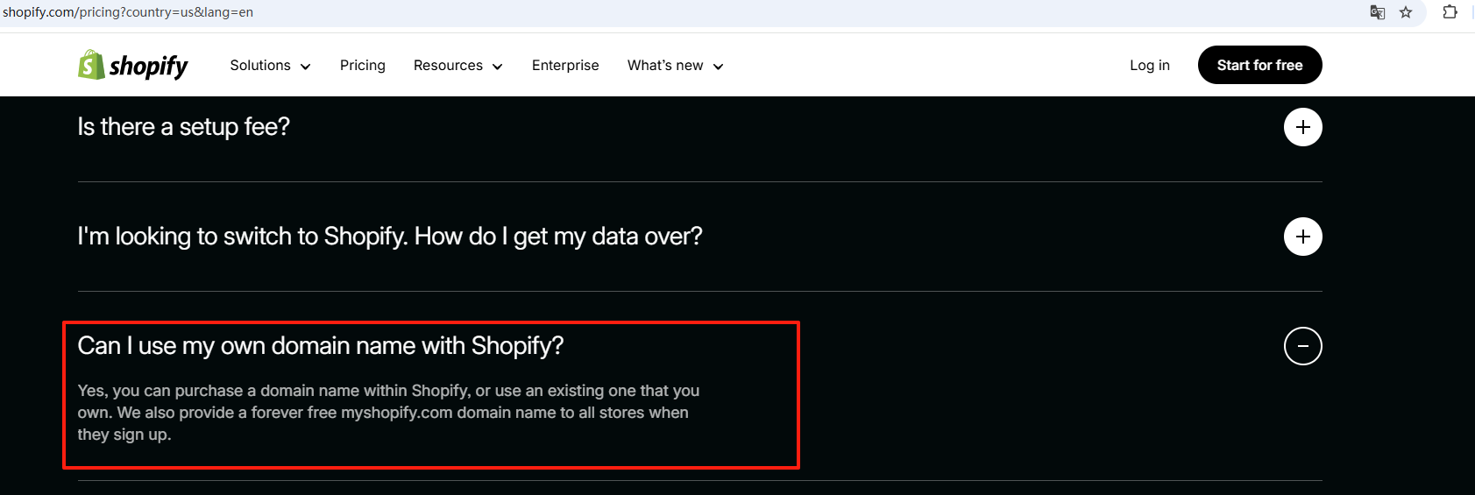1475x495 pixels.
Task: Open the Resources dropdown menu
Action: click(x=457, y=66)
